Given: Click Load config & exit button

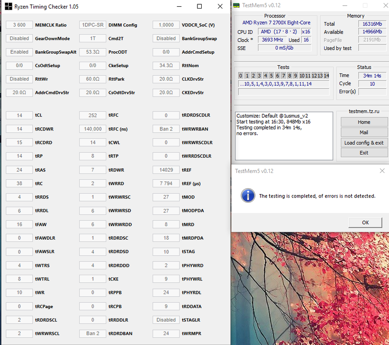Looking at the screenshot, I should 364,143.
